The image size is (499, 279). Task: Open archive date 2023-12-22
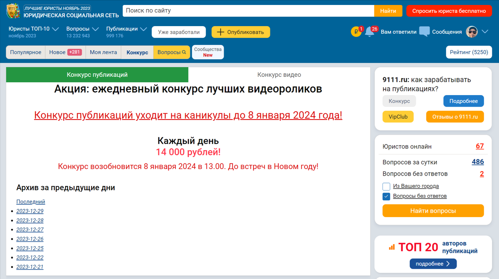30,257
